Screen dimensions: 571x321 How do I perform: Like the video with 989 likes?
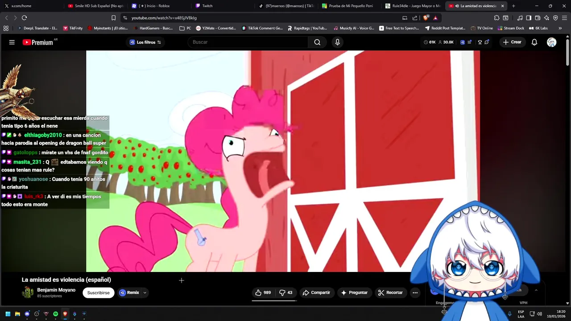(263, 292)
